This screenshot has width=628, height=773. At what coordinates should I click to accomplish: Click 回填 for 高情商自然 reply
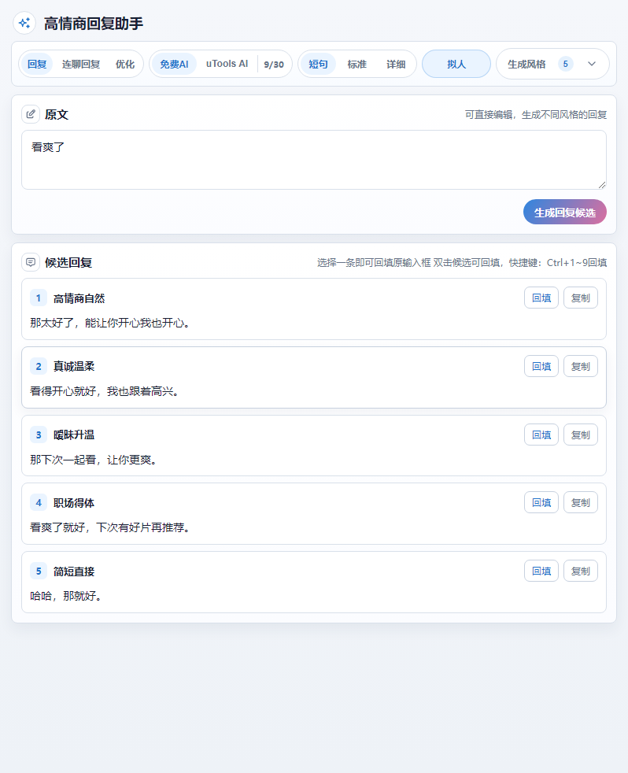[x=541, y=298]
